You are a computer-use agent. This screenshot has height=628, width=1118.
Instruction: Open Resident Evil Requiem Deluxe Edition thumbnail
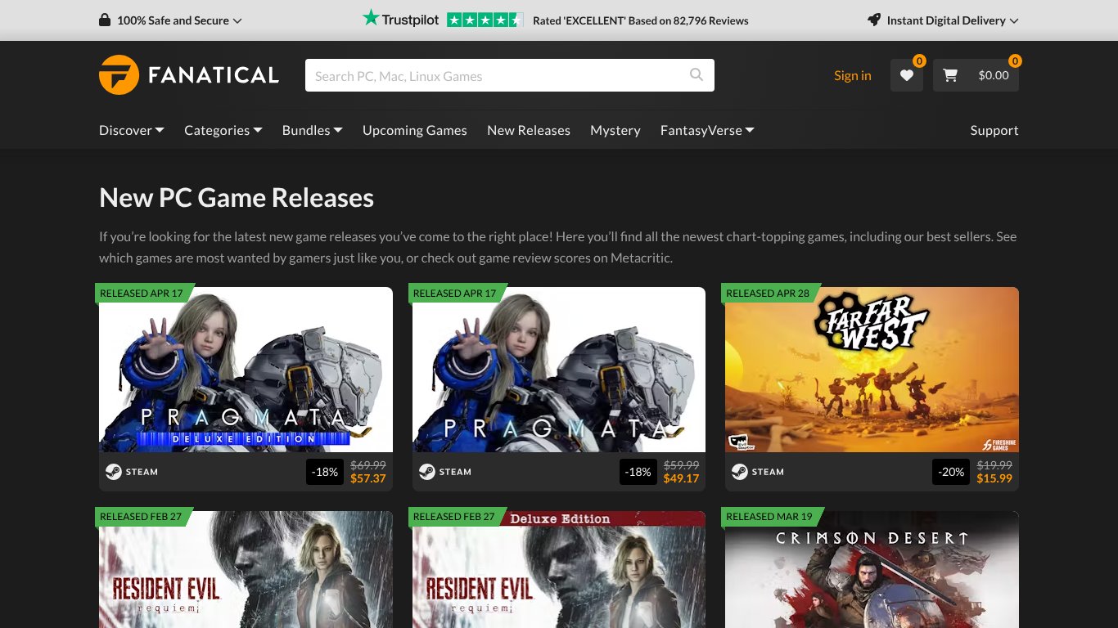pyautogui.click(x=559, y=570)
